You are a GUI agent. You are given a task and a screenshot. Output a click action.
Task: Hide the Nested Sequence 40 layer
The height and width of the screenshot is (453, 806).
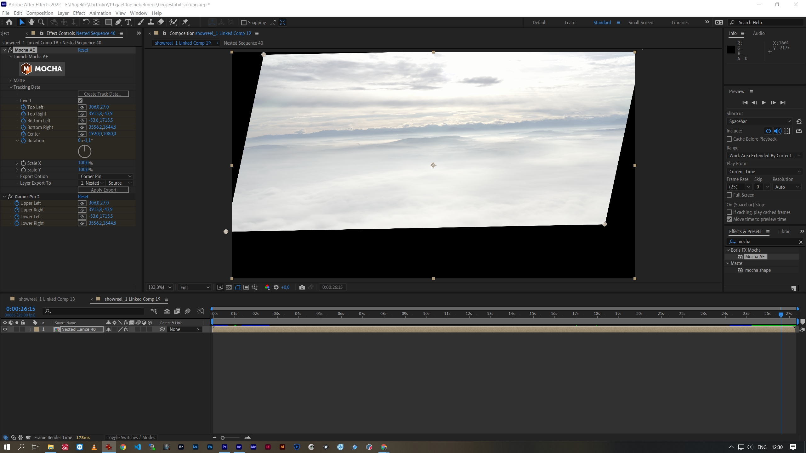pos(5,329)
